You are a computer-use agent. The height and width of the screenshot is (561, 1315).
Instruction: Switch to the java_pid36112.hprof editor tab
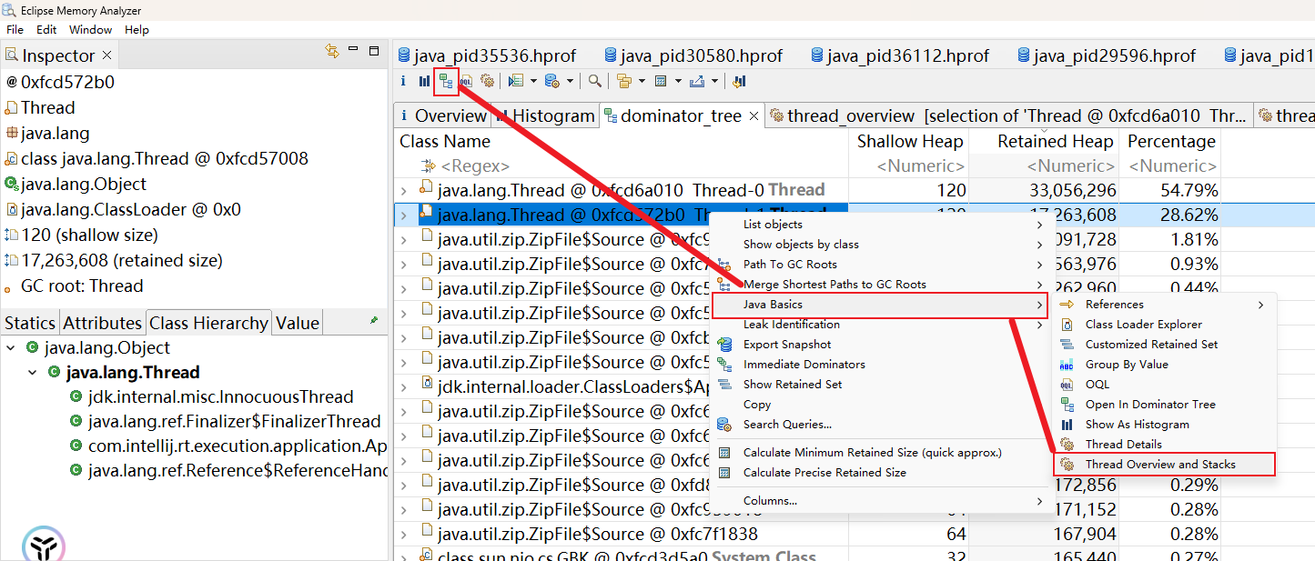[899, 55]
